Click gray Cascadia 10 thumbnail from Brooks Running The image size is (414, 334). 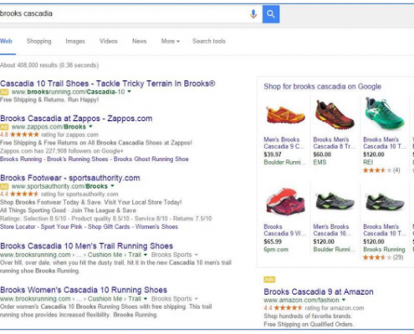(x=385, y=202)
